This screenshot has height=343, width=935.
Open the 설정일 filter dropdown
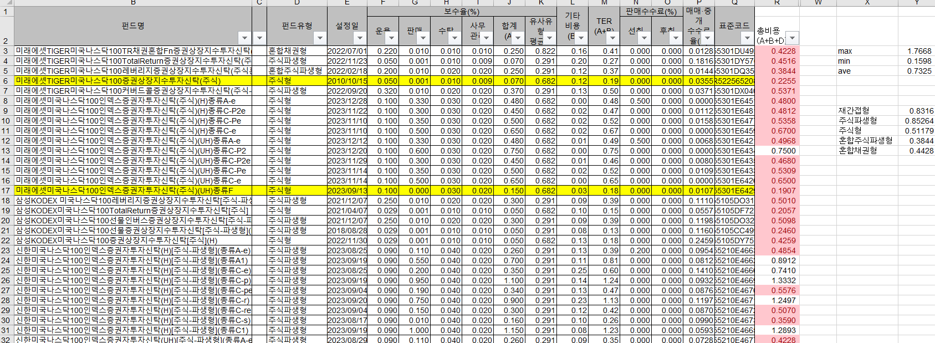[x=360, y=38]
